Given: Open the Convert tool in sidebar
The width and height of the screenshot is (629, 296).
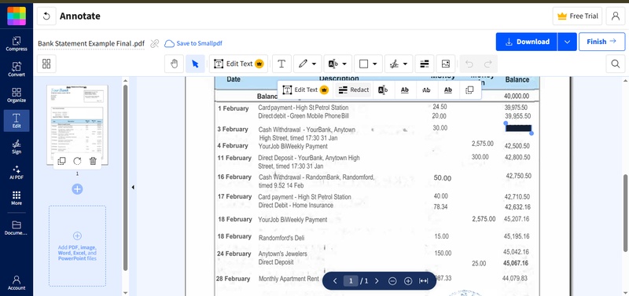Looking at the screenshot, I should [x=17, y=70].
